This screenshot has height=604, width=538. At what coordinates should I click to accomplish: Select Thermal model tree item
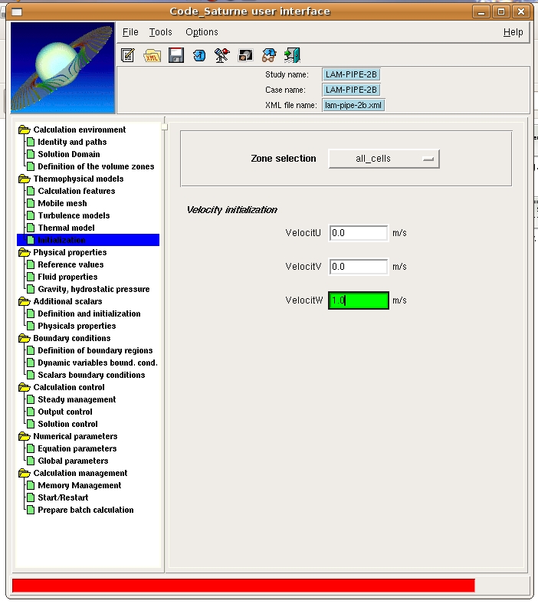click(x=66, y=228)
